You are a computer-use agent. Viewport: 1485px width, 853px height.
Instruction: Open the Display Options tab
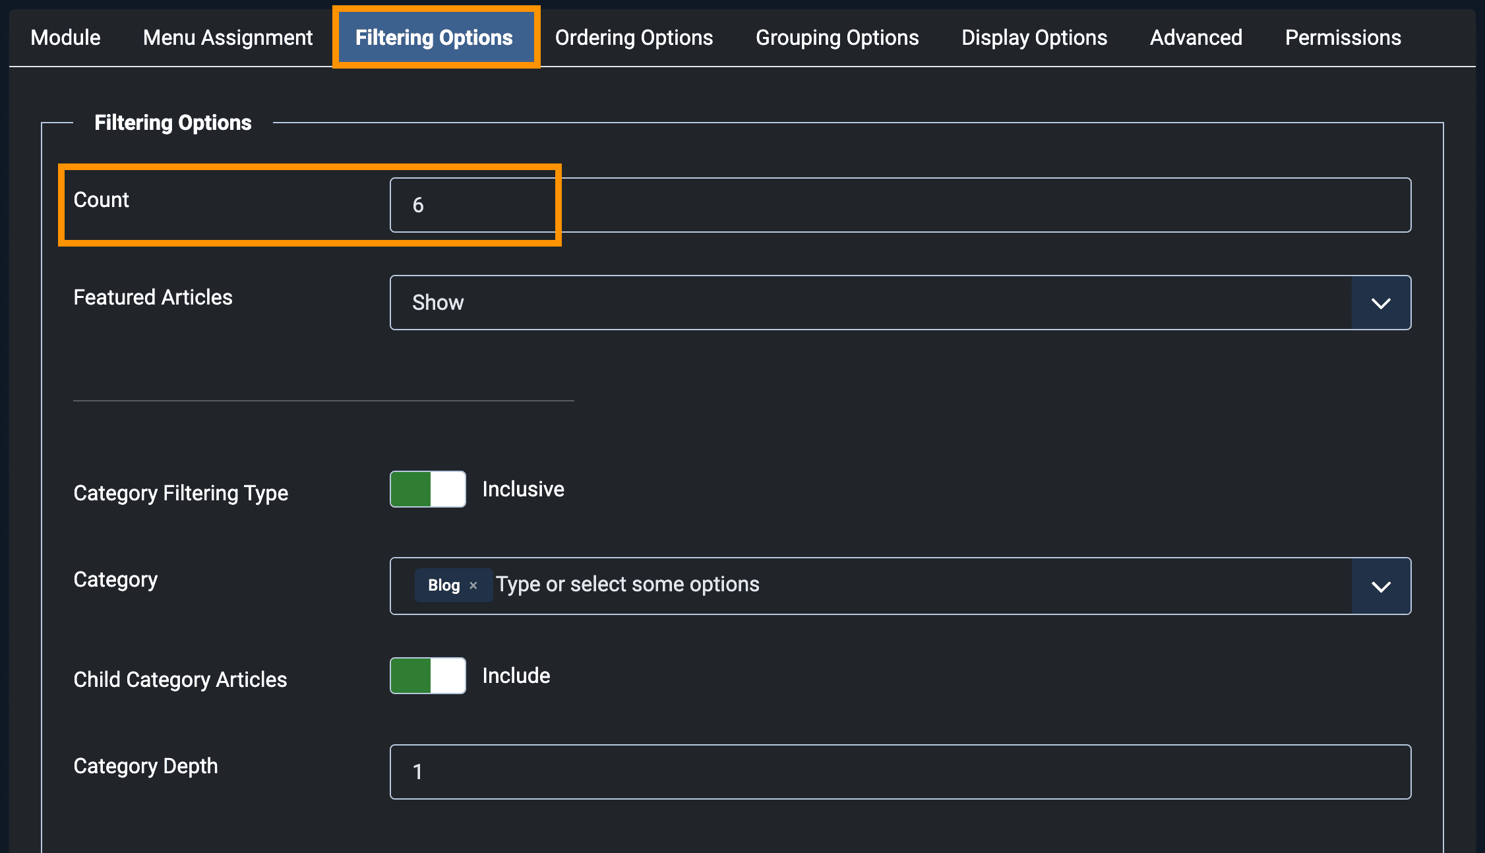click(1034, 38)
